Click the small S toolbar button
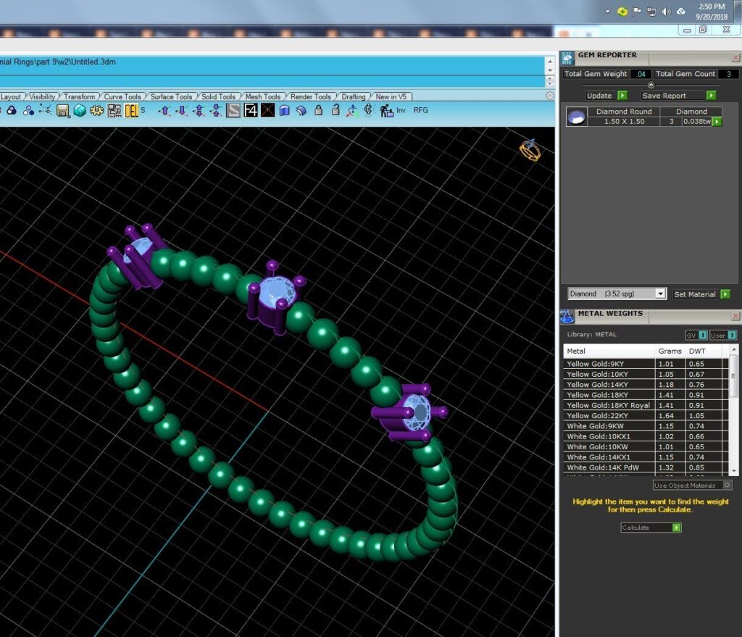742x637 pixels. coord(143,110)
